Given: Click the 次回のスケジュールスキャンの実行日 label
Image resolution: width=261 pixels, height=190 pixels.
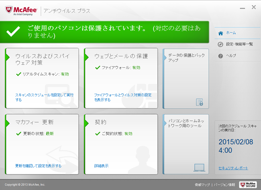Looking at the screenshot, I should [x=238, y=128].
